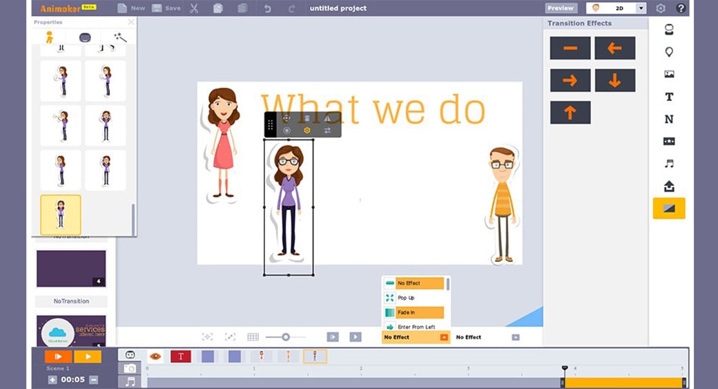Click the Save button in top toolbar
The width and height of the screenshot is (718, 389).
pos(166,8)
